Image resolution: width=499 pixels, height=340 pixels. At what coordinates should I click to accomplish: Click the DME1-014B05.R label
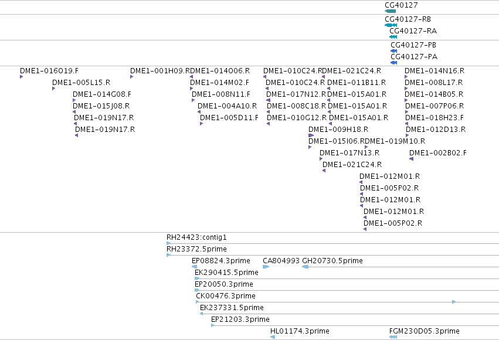click(434, 94)
